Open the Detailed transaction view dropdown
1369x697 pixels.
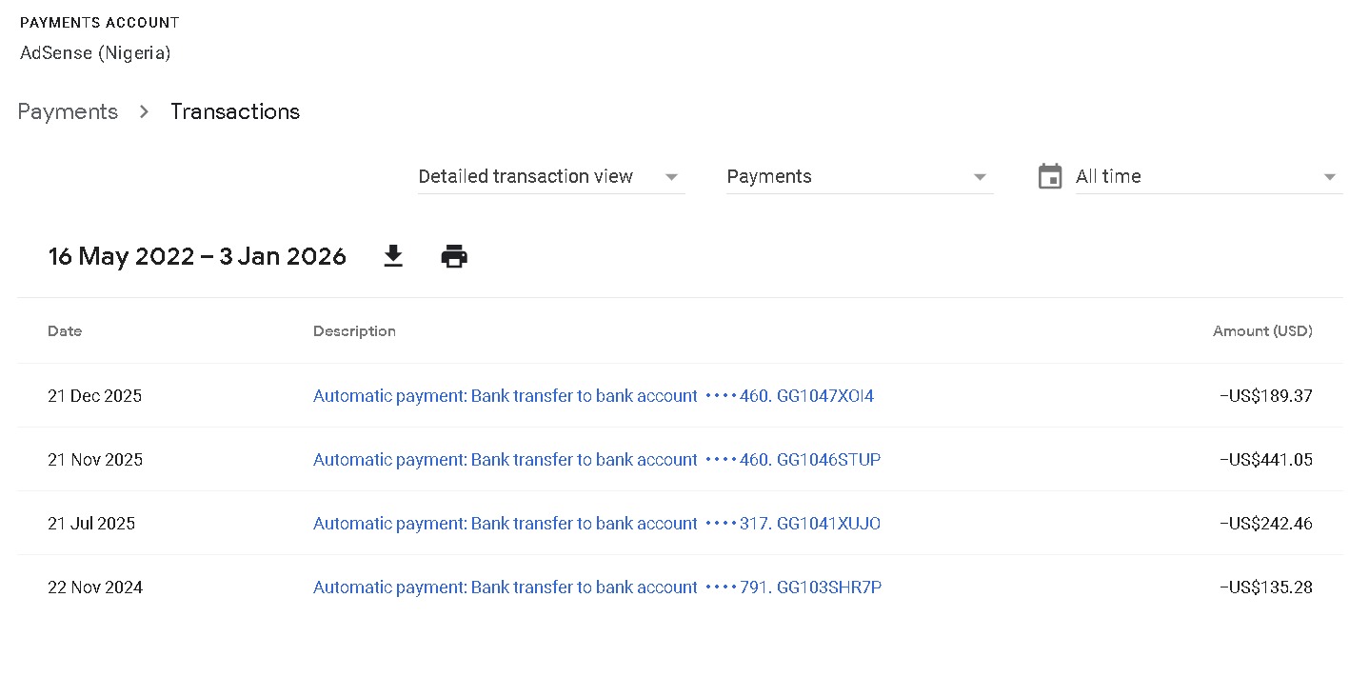tap(550, 177)
